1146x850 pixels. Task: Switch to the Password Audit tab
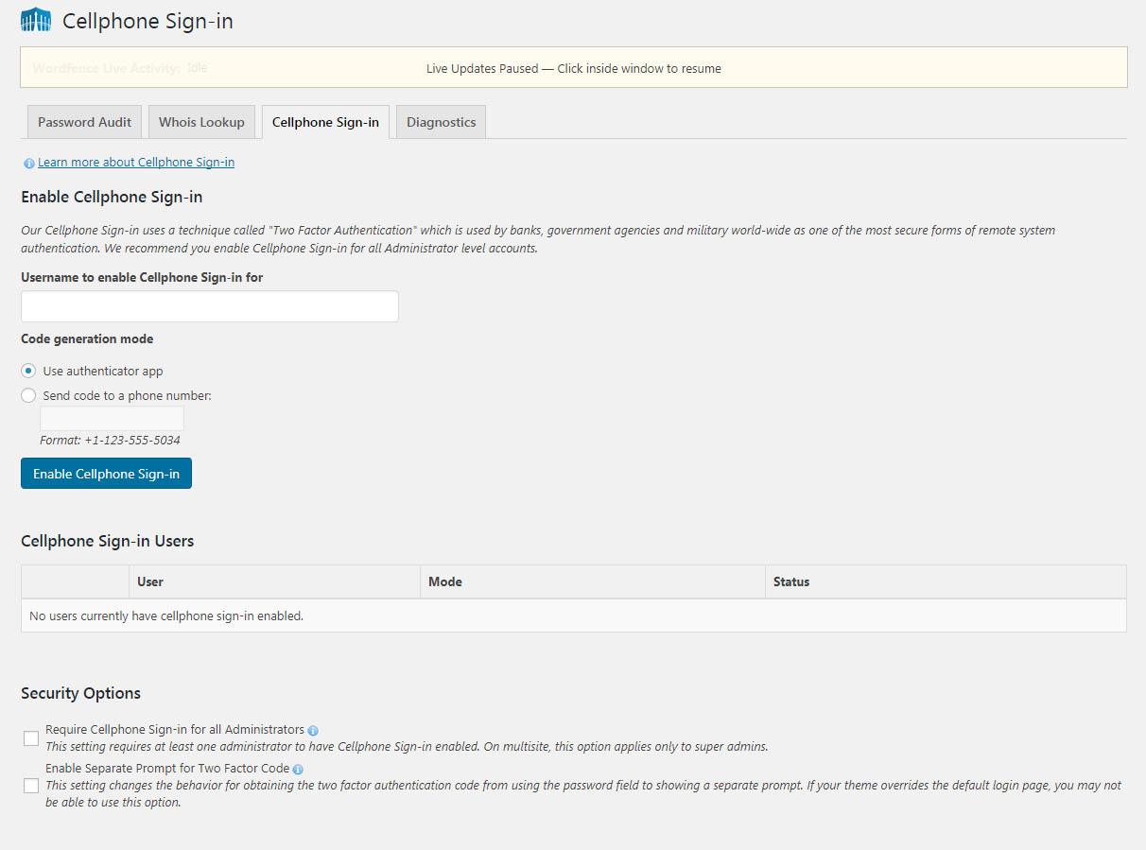tap(84, 122)
